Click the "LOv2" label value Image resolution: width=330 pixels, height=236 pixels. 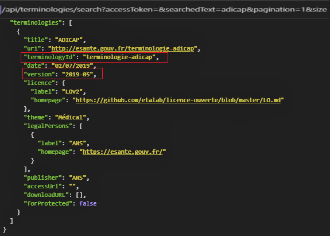point(72,92)
